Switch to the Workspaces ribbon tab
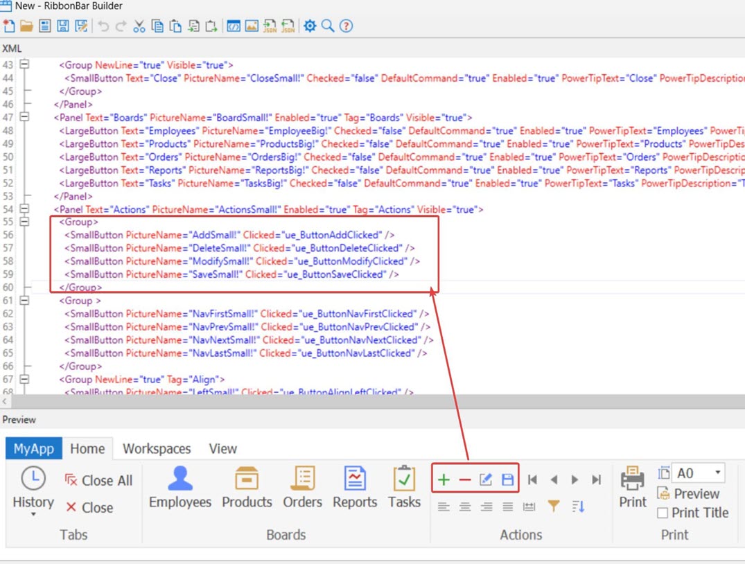745x564 pixels. click(157, 448)
